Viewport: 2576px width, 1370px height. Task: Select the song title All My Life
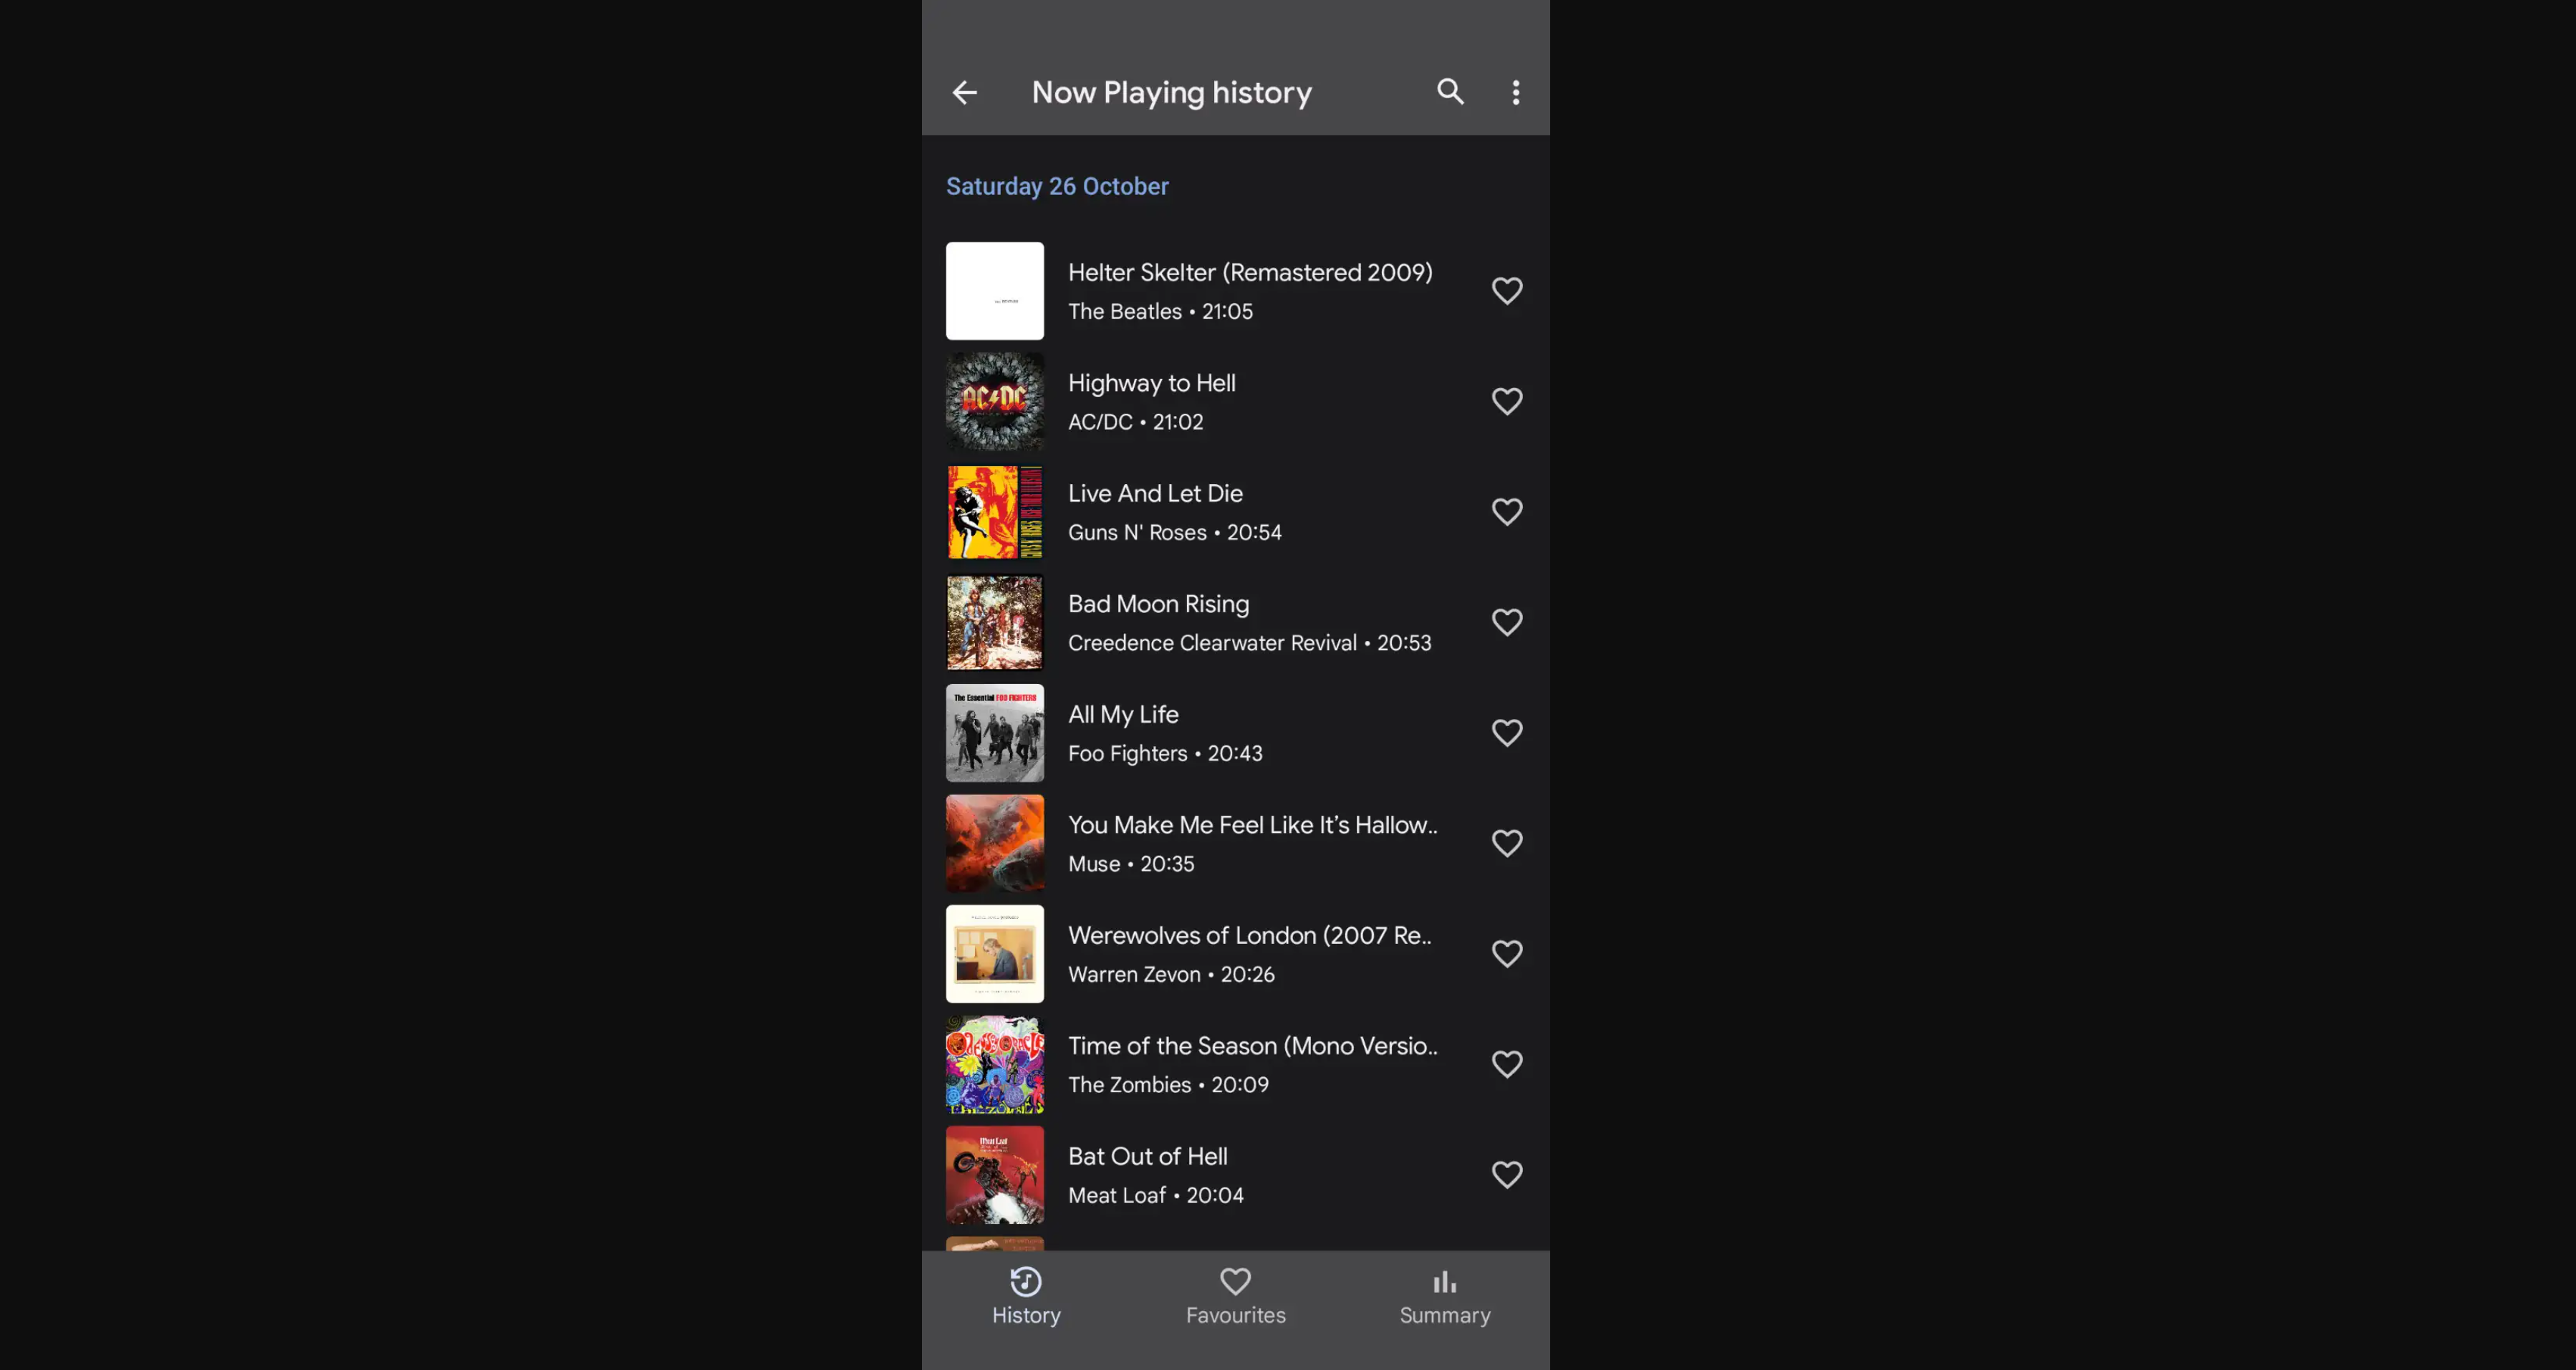pos(1123,715)
